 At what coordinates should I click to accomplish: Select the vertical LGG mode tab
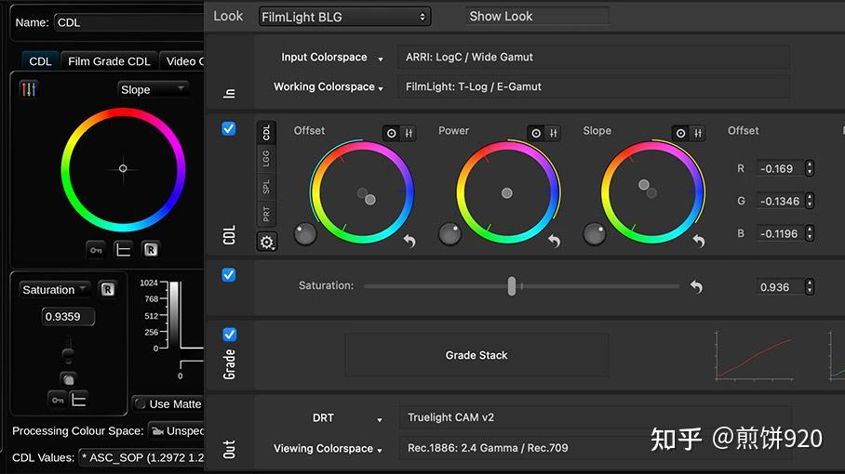click(x=266, y=159)
